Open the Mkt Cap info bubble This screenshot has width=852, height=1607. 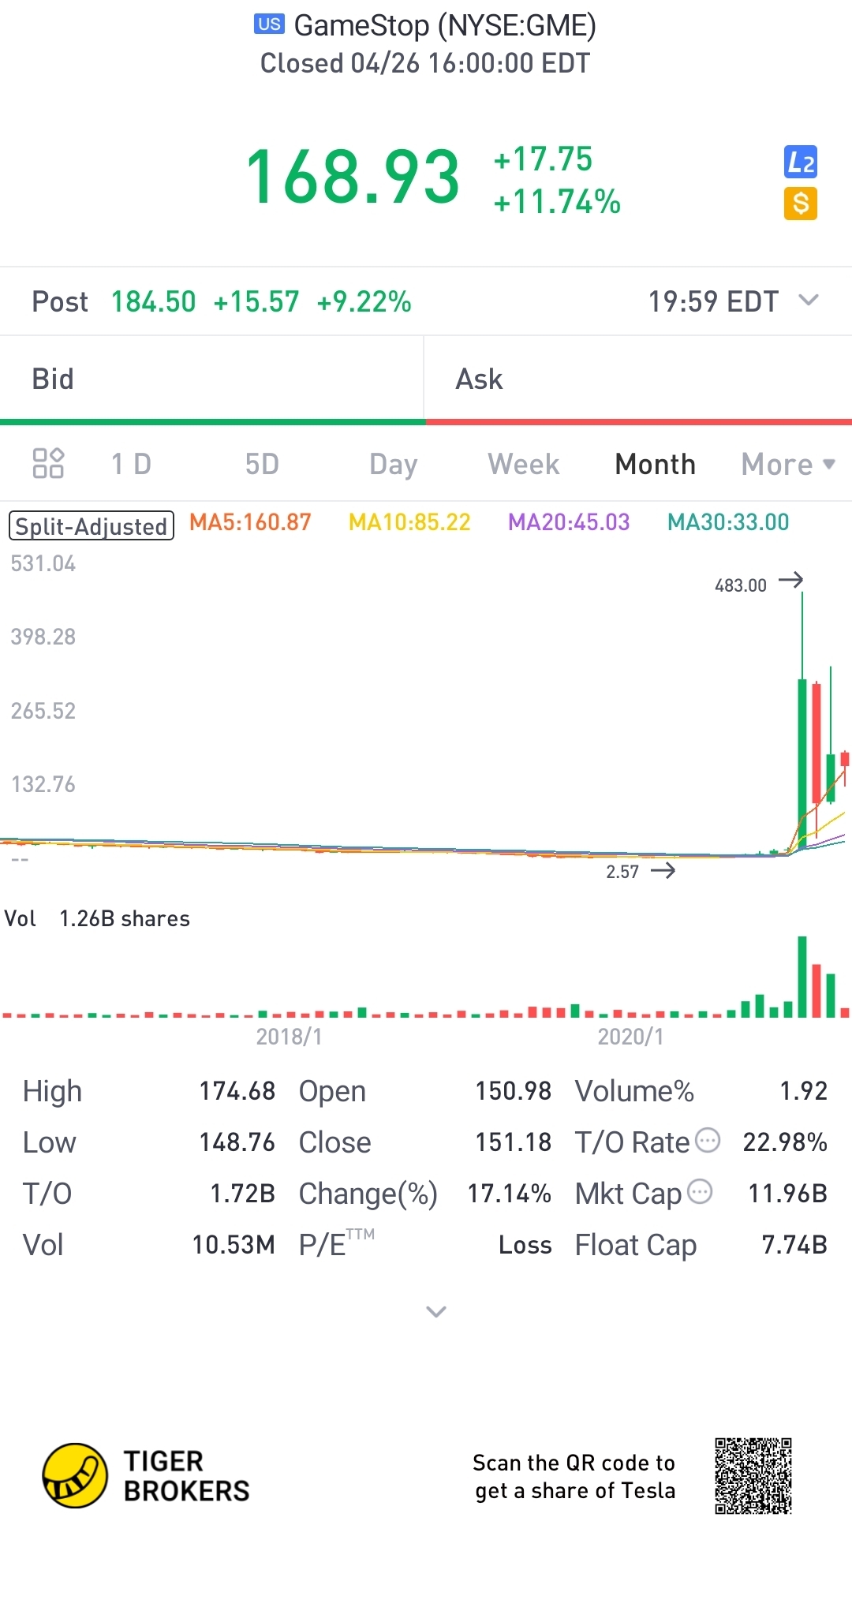(x=700, y=1191)
